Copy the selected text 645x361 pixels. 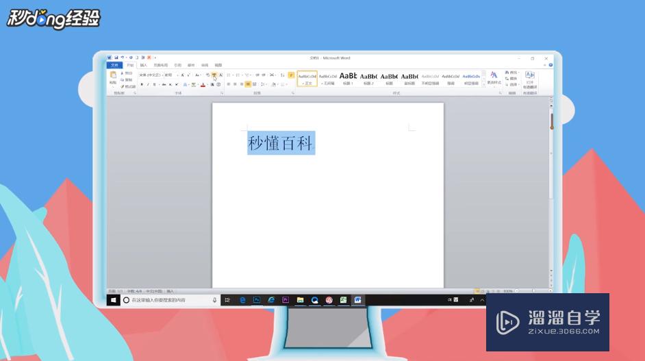pyautogui.click(x=127, y=79)
